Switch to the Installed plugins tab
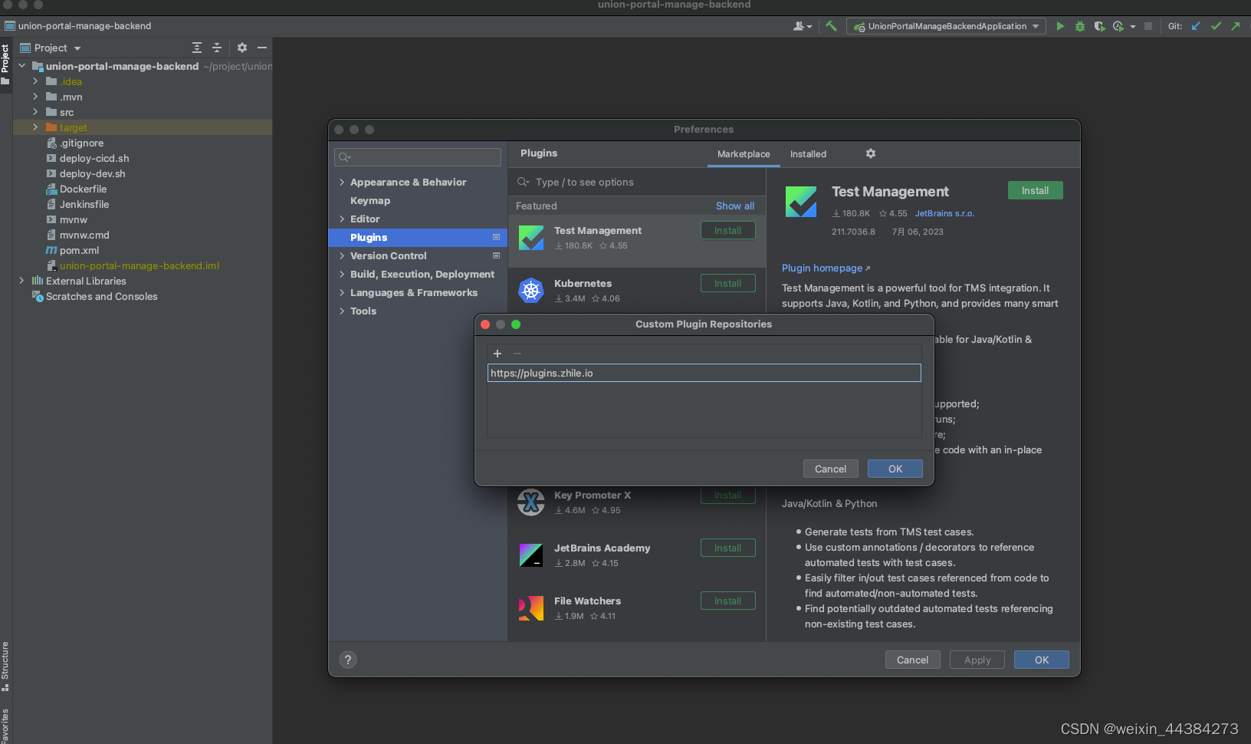The width and height of the screenshot is (1251, 744). (808, 154)
